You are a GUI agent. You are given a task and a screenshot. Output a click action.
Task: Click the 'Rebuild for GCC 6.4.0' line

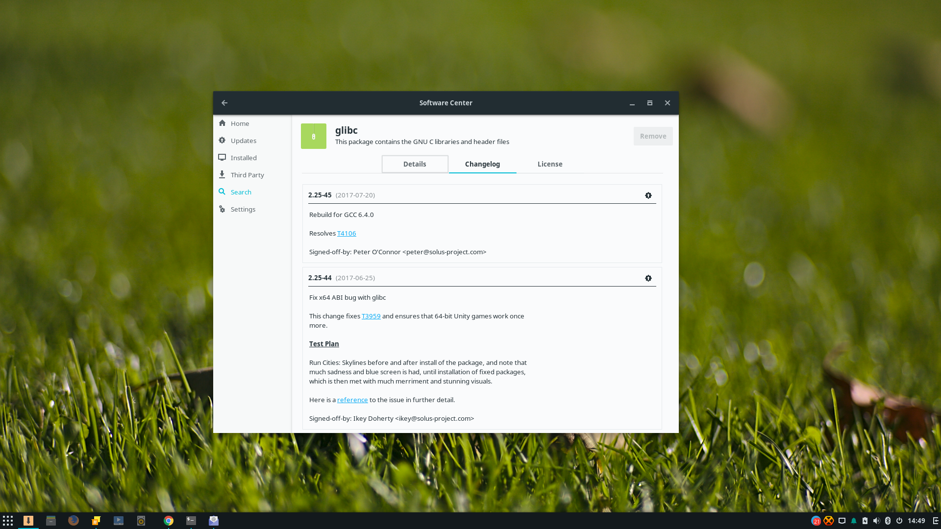341,215
